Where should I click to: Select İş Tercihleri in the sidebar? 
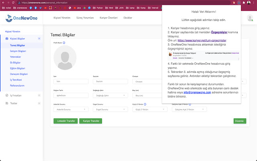tap(16, 80)
